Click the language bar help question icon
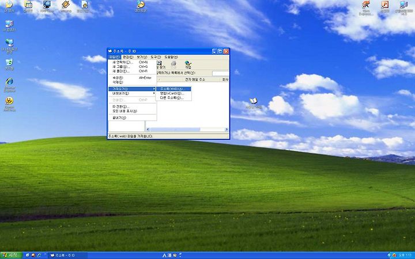 coord(180,255)
